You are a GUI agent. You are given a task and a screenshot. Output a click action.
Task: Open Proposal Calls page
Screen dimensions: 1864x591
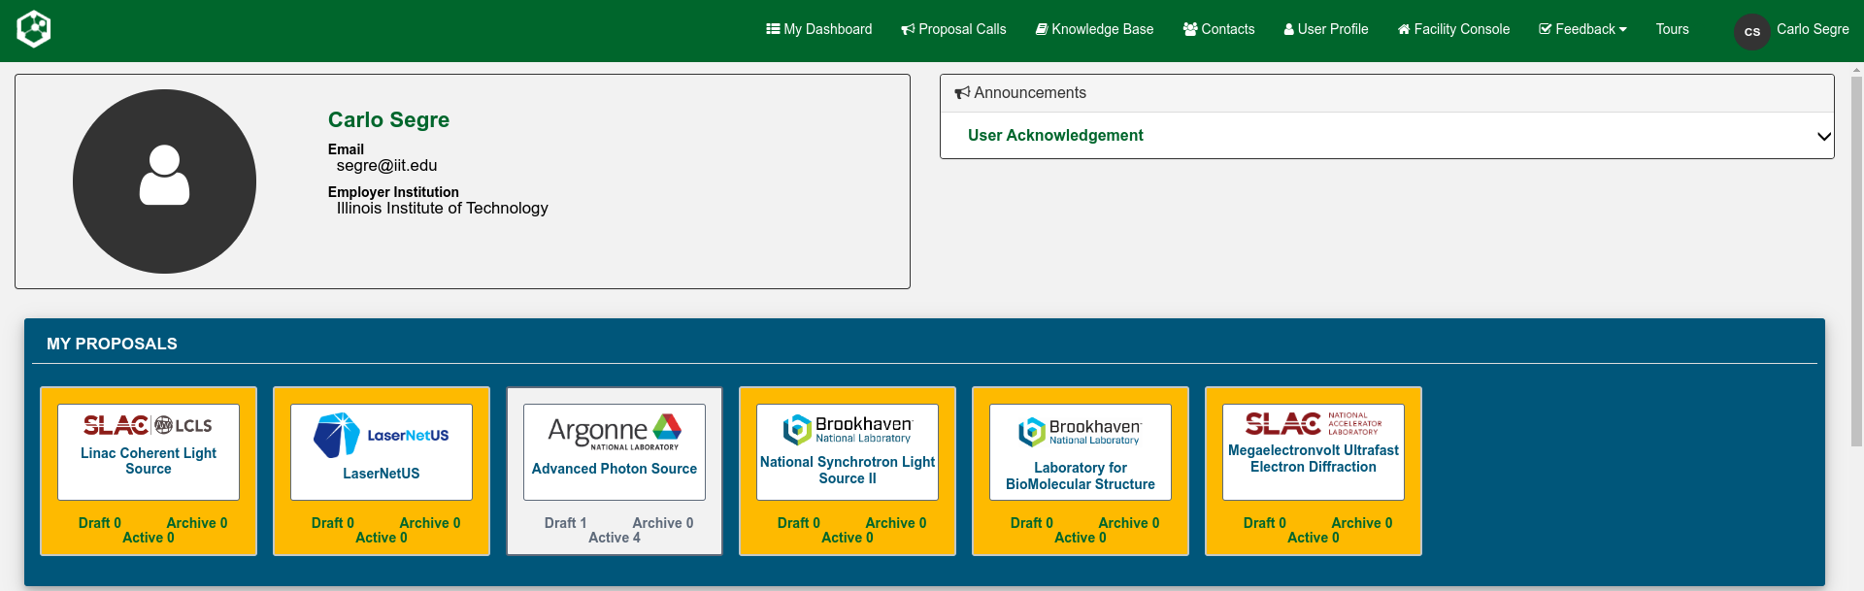pyautogui.click(x=953, y=29)
